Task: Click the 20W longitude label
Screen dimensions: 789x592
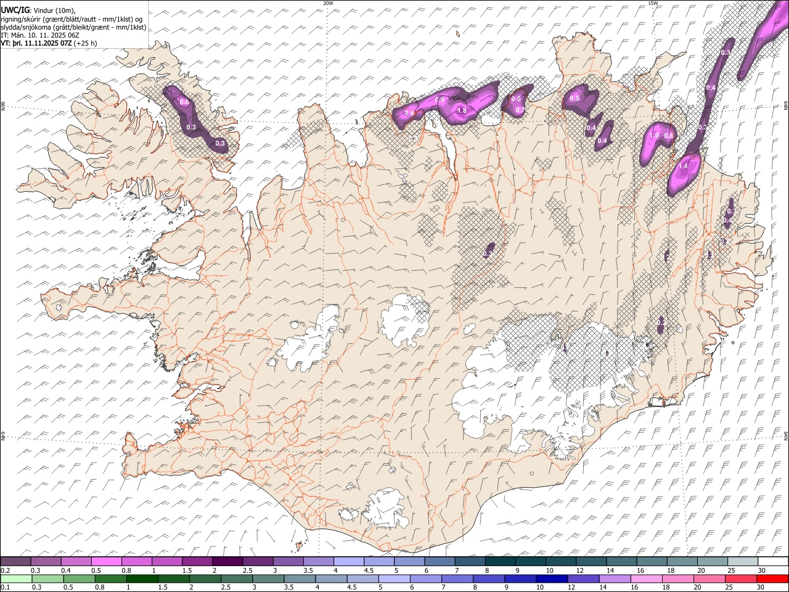Action: pyautogui.click(x=329, y=3)
